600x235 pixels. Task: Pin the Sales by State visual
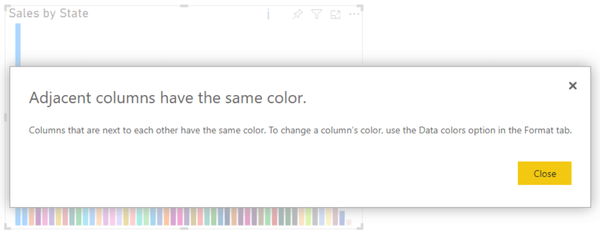(297, 14)
